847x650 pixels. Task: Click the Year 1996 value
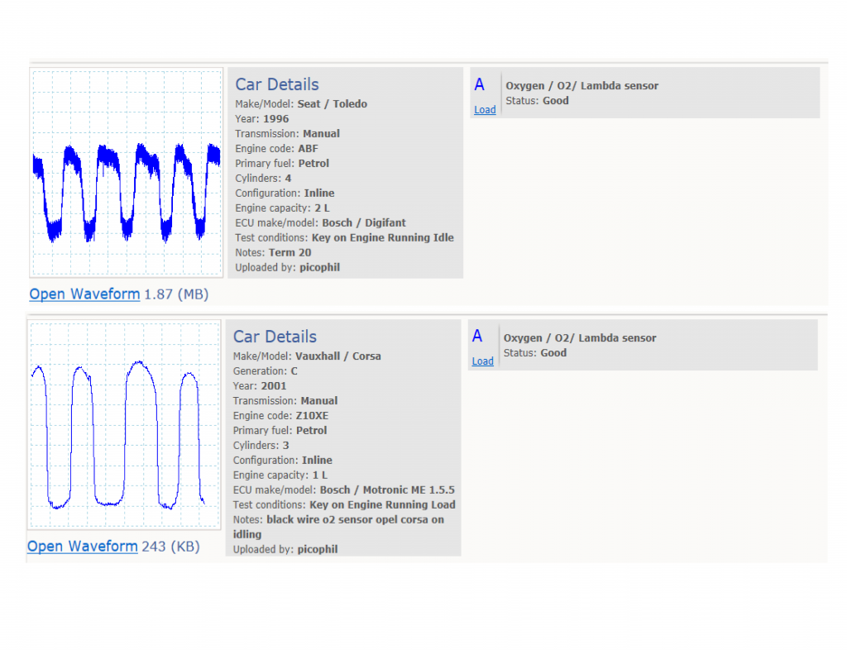(x=275, y=119)
